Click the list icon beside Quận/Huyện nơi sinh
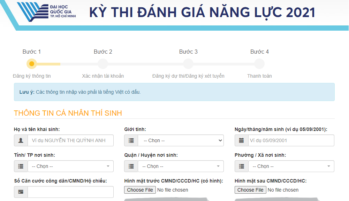Image resolution: width=349 pixels, height=201 pixels. (131, 166)
